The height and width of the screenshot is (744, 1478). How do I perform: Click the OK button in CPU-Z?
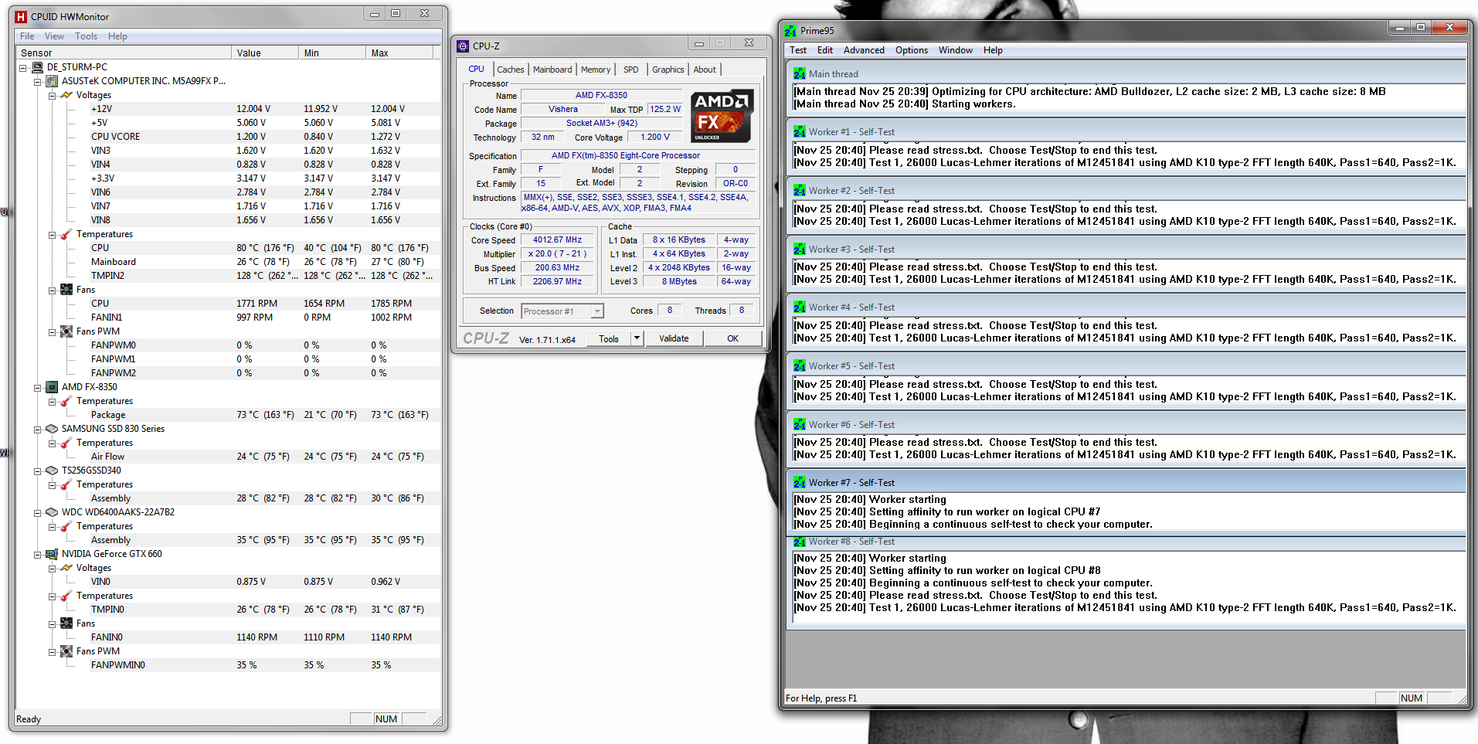point(733,338)
